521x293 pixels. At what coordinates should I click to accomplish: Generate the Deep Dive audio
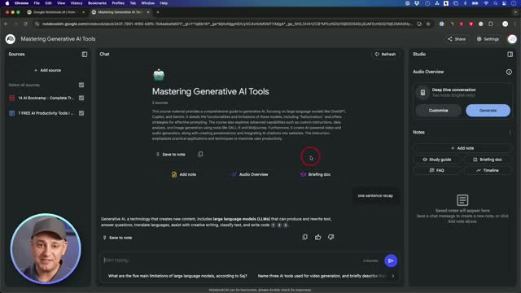[488, 111]
